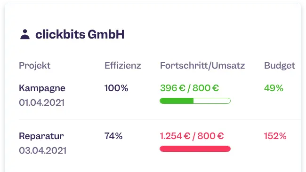Open the clickbits GmbH customer title
The width and height of the screenshot is (306, 172).
80,34
